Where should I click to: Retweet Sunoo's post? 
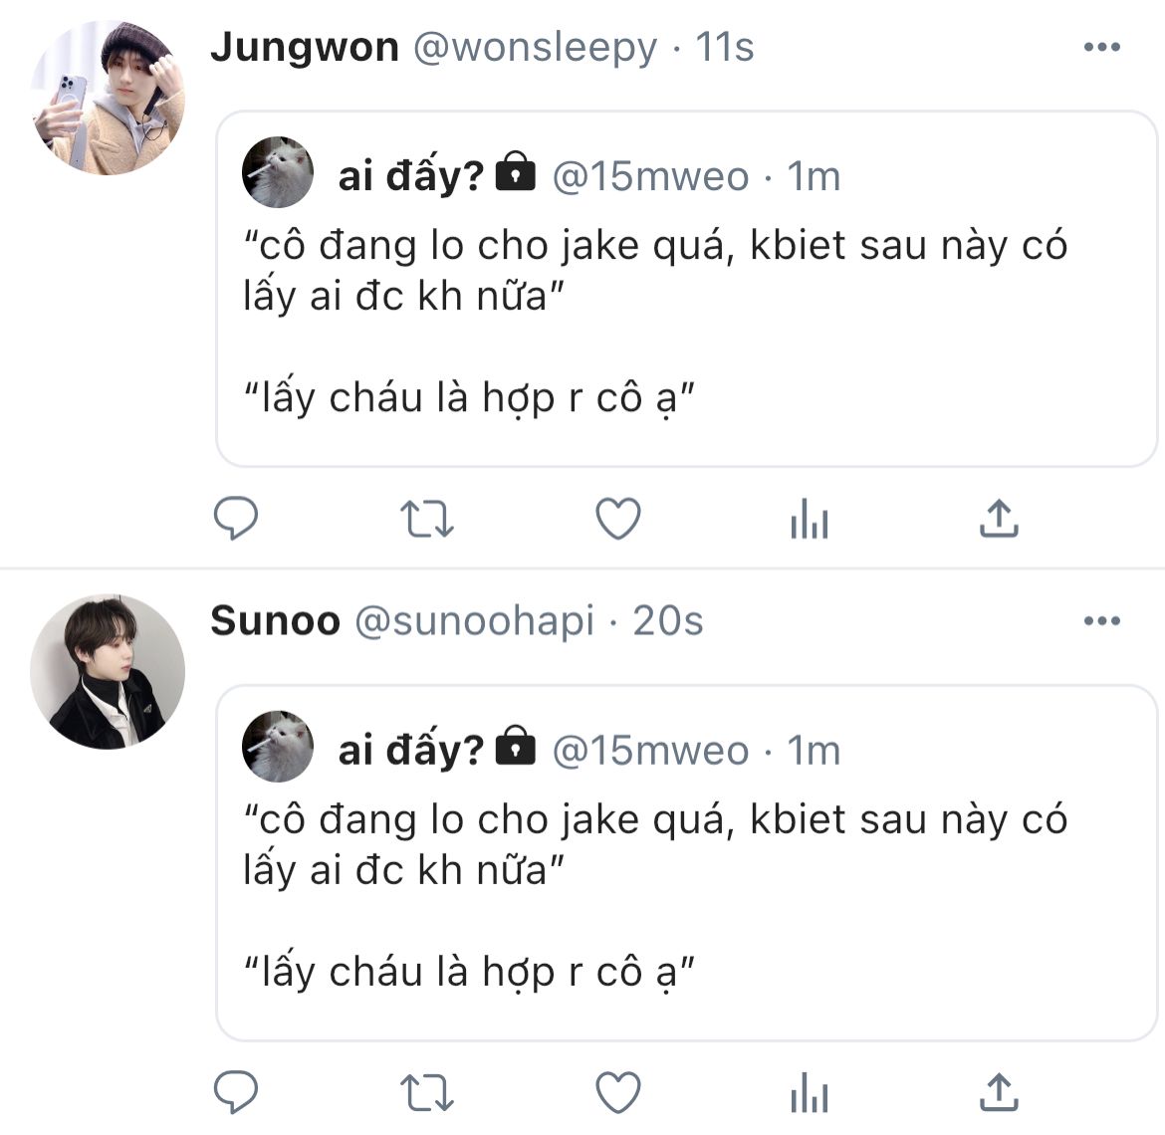[x=426, y=1093]
